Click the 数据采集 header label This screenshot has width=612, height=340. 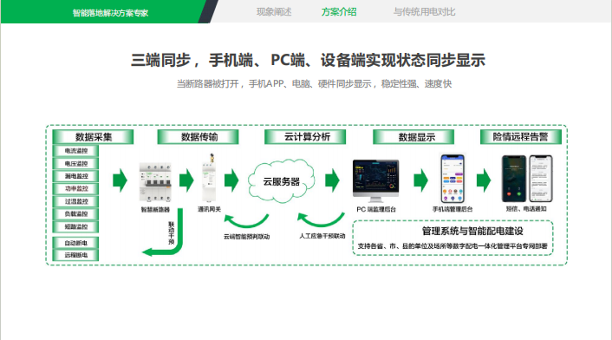(x=94, y=137)
